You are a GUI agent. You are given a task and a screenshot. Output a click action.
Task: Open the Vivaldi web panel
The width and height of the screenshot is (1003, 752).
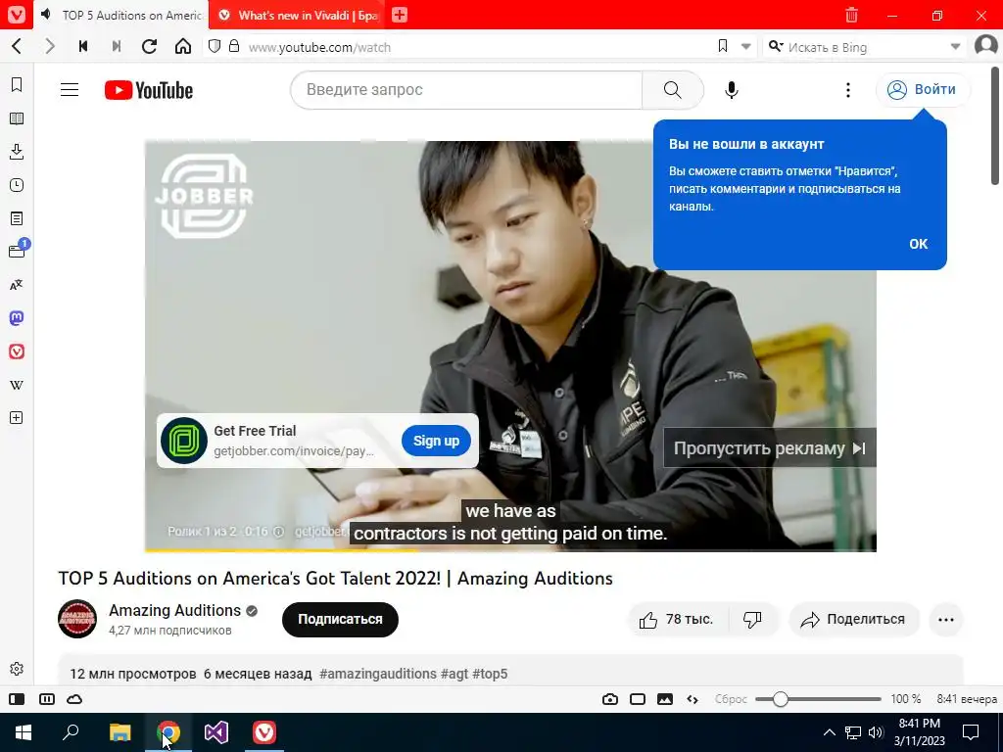[17, 352]
